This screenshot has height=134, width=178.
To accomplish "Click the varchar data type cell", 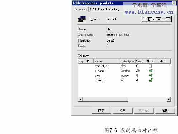I will (125, 71).
